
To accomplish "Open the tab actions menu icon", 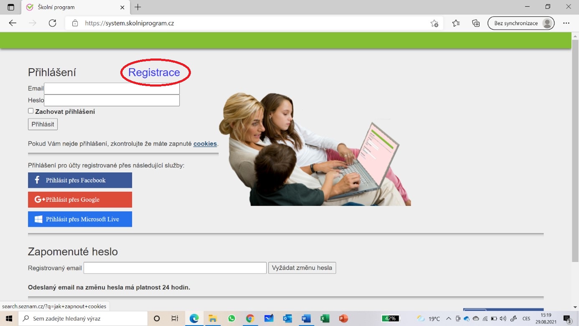I will coord(11,7).
